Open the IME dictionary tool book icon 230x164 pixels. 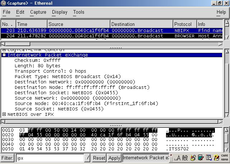(201, 158)
